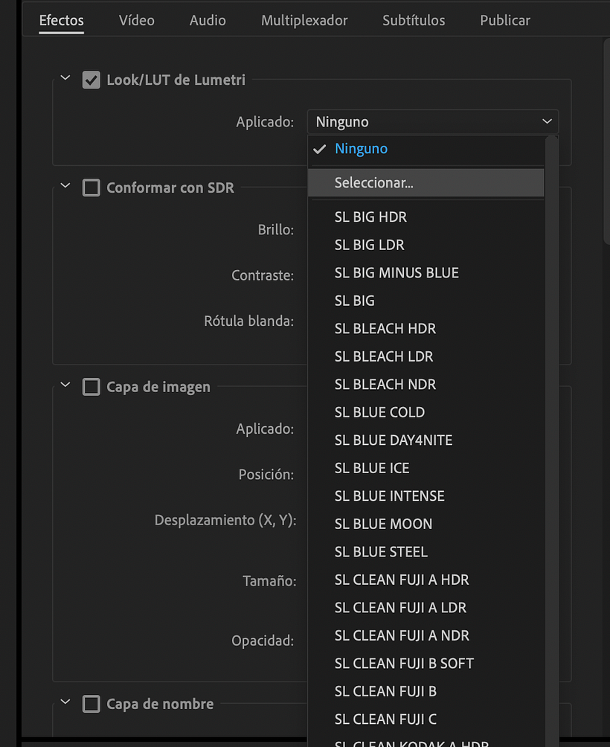This screenshot has height=747, width=610.
Task: Close the Aplicado LUT dropdown showing Ninguno
Action: pos(433,122)
